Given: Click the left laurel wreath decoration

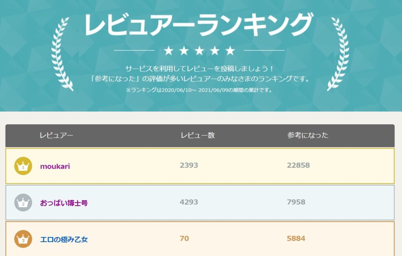Looking at the screenshot, I should click(62, 54).
